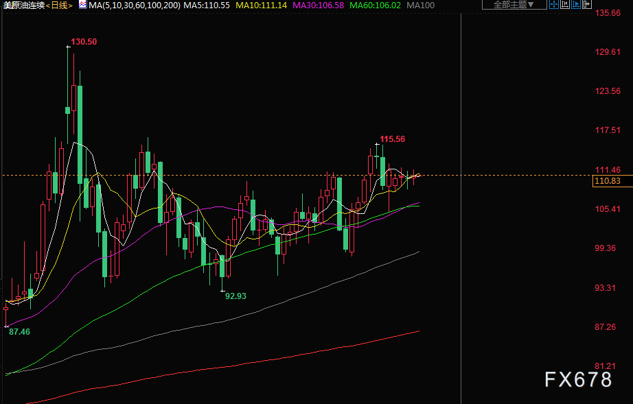Click the middle icon in the top-right toolbar
633x404 pixels.
575,5
